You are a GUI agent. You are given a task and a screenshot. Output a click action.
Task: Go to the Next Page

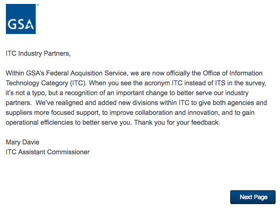tap(253, 197)
